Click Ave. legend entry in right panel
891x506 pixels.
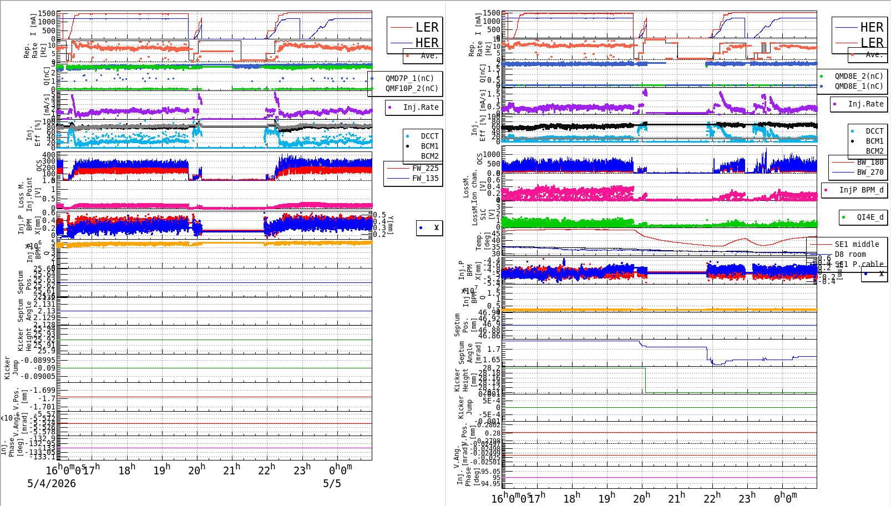pyautogui.click(x=874, y=54)
